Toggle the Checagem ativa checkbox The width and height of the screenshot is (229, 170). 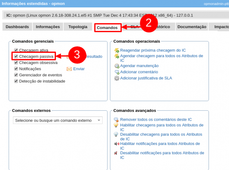point(16,50)
